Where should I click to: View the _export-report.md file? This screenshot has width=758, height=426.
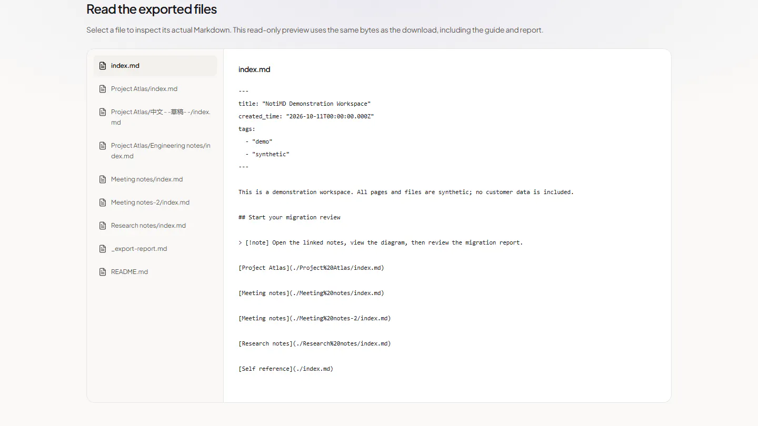coord(155,249)
